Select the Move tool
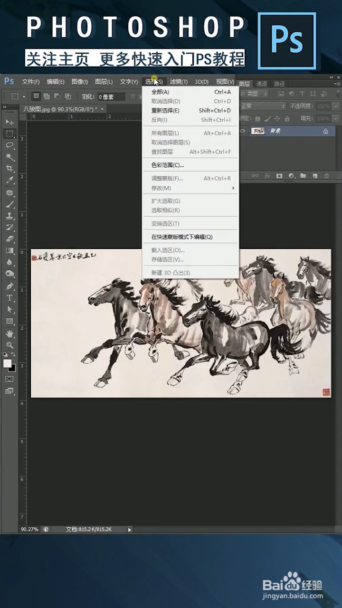The image size is (342, 608). (x=9, y=123)
